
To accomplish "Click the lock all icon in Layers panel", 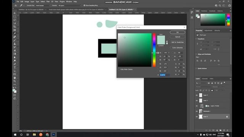I will (212, 90).
